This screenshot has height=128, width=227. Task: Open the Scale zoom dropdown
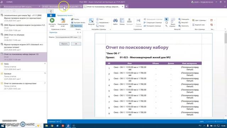(184, 22)
